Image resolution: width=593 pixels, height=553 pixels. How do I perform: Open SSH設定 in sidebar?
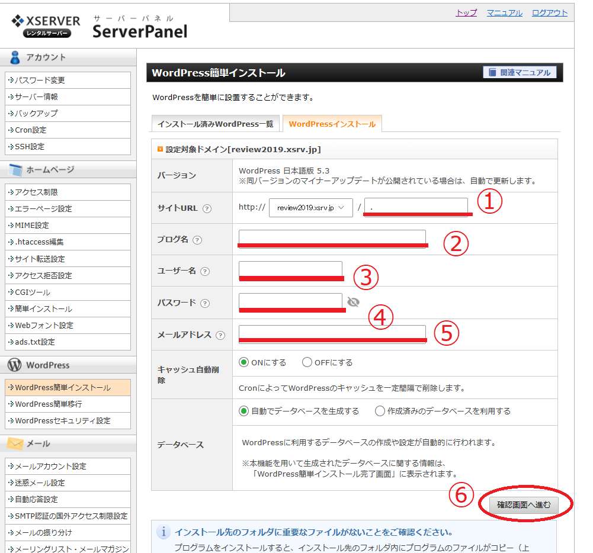pos(68,147)
